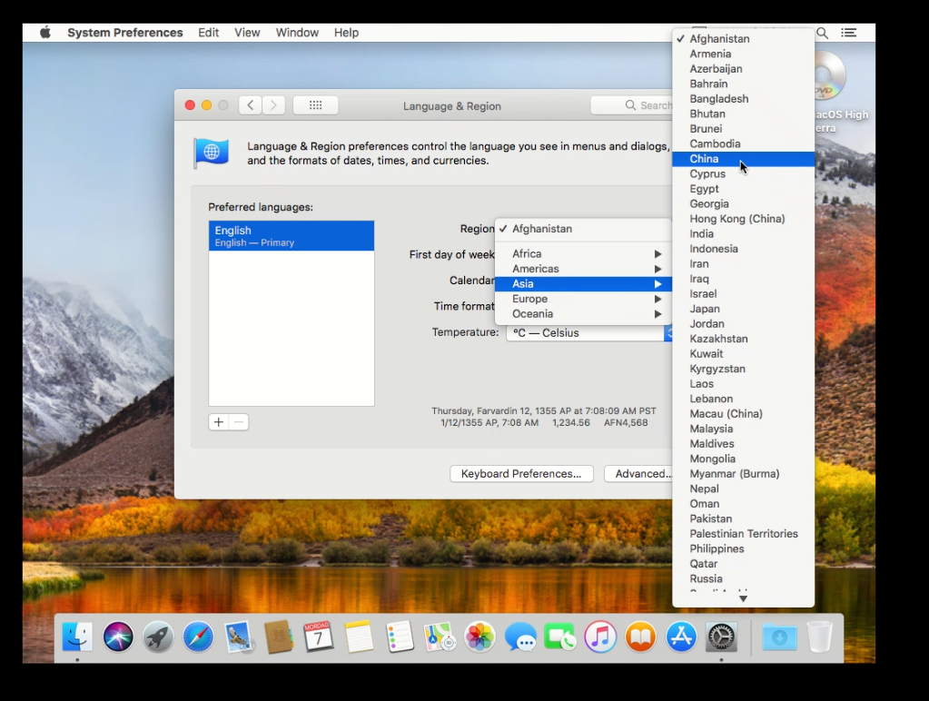Expand the Asia region submenu
Screen dimensions: 929x701
[583, 284]
